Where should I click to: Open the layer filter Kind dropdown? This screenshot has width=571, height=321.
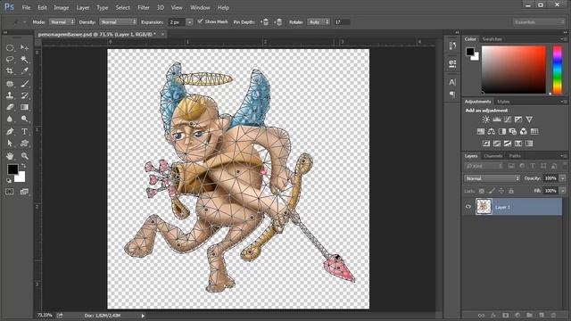(484, 166)
